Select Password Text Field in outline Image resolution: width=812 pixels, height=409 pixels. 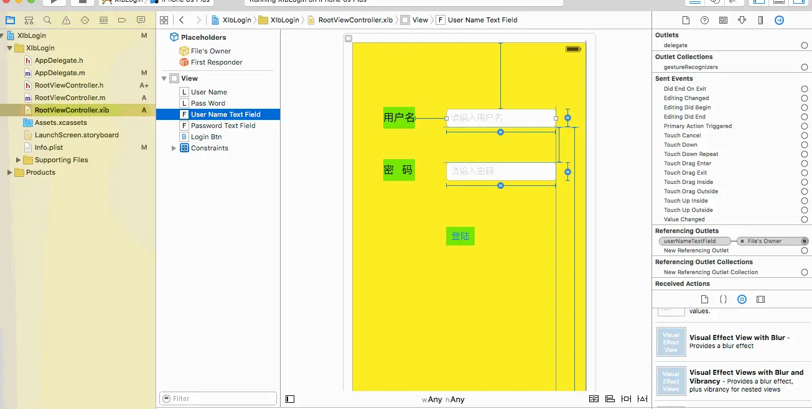[223, 126]
